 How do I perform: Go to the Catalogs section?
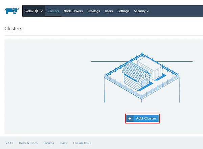coord(94,11)
